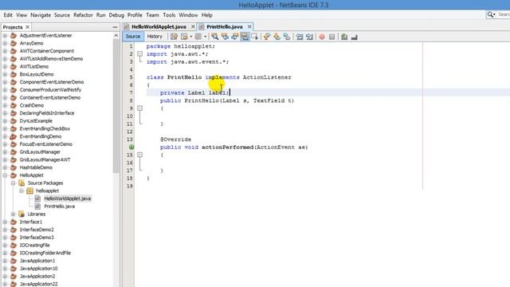Toggle Highlight Search in editor toolbar
The height and width of the screenshot is (287, 510).
coord(245,37)
